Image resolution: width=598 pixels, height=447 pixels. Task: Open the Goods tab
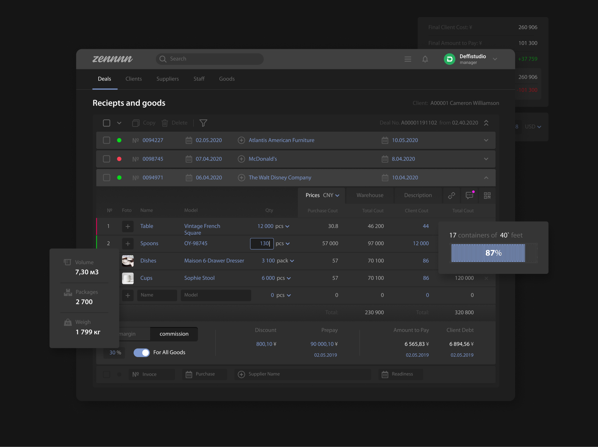click(226, 79)
